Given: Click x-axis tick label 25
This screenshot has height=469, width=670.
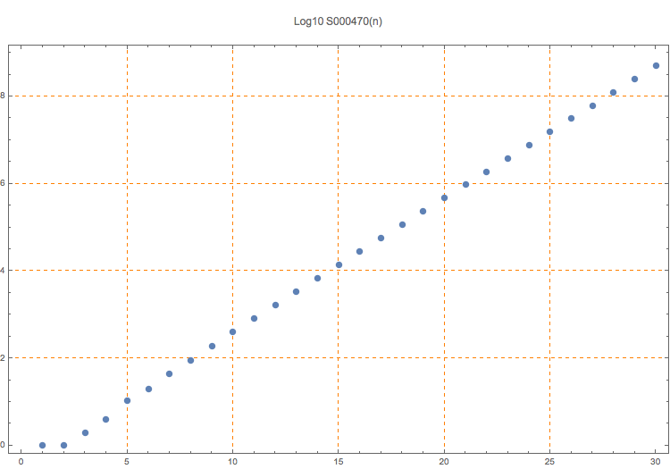Looking at the screenshot, I should 549,461.
